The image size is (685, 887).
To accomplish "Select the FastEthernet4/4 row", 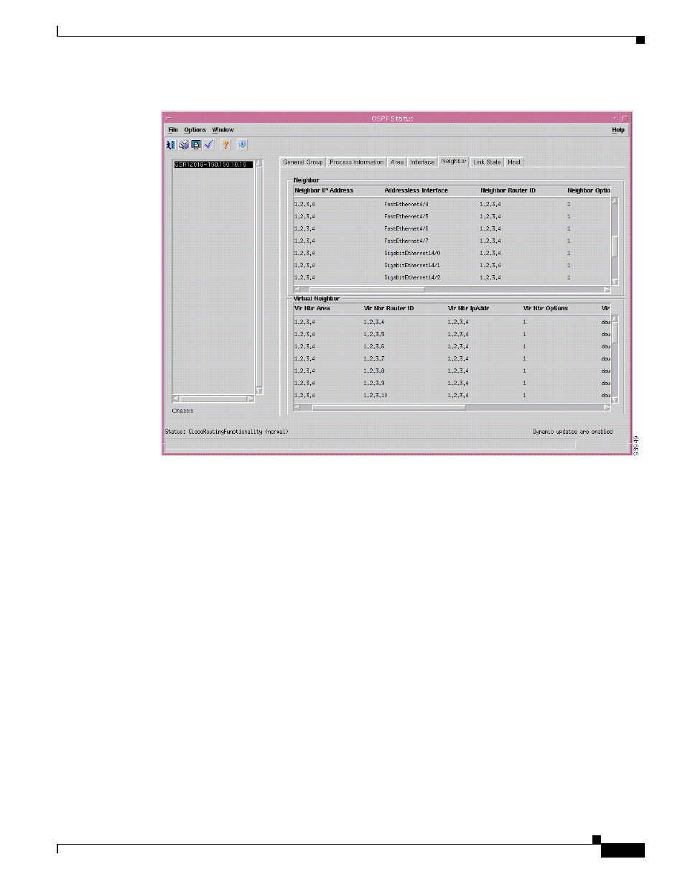I will pos(452,204).
